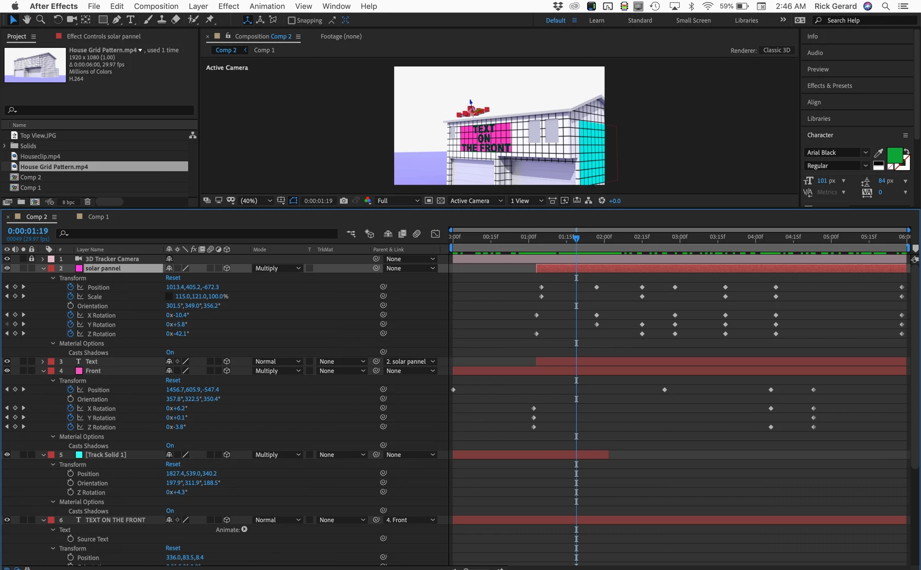Create a new folder in Project panel
Image resolution: width=921 pixels, height=570 pixels.
point(21,202)
